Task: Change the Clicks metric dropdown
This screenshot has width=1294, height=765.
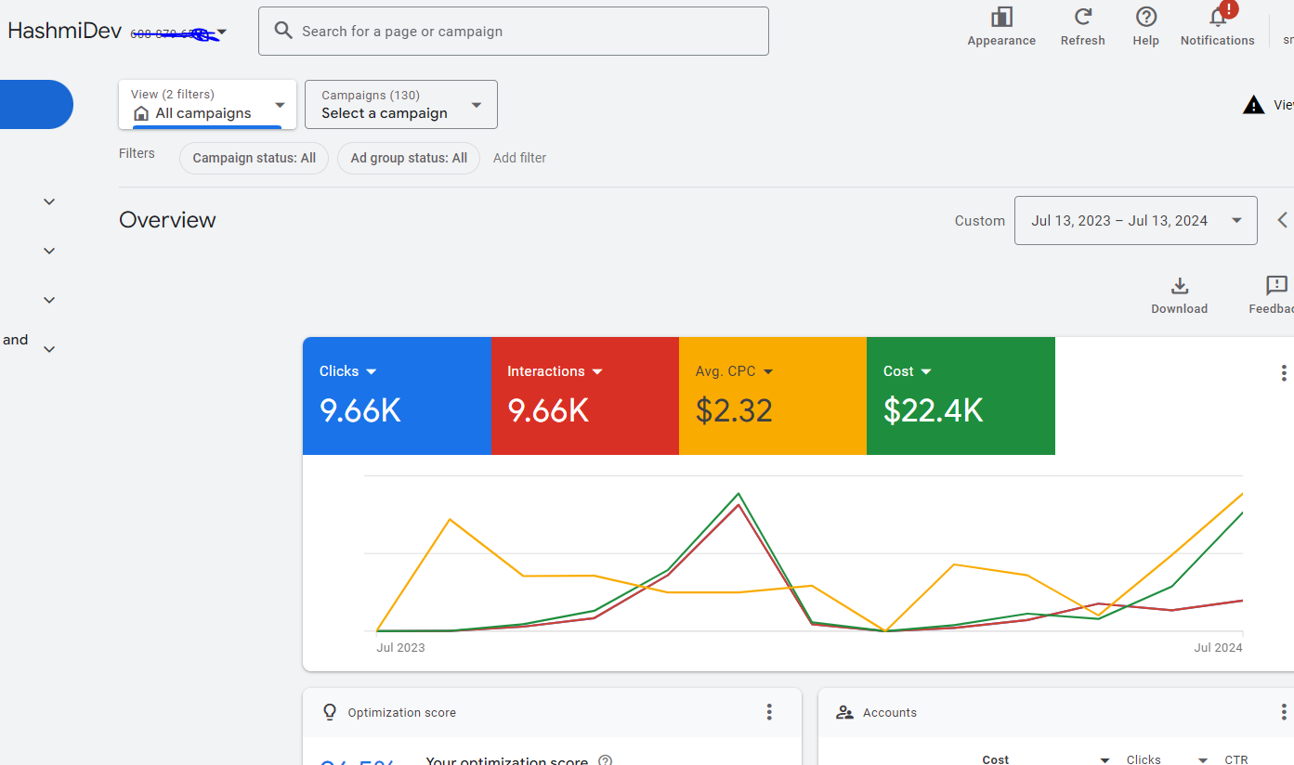Action: 372,371
